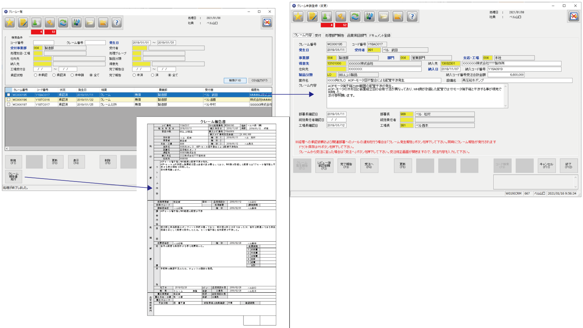Click the 表示(F4) button in クレーム一覧
The width and height of the screenshot is (583, 328).
[76, 162]
